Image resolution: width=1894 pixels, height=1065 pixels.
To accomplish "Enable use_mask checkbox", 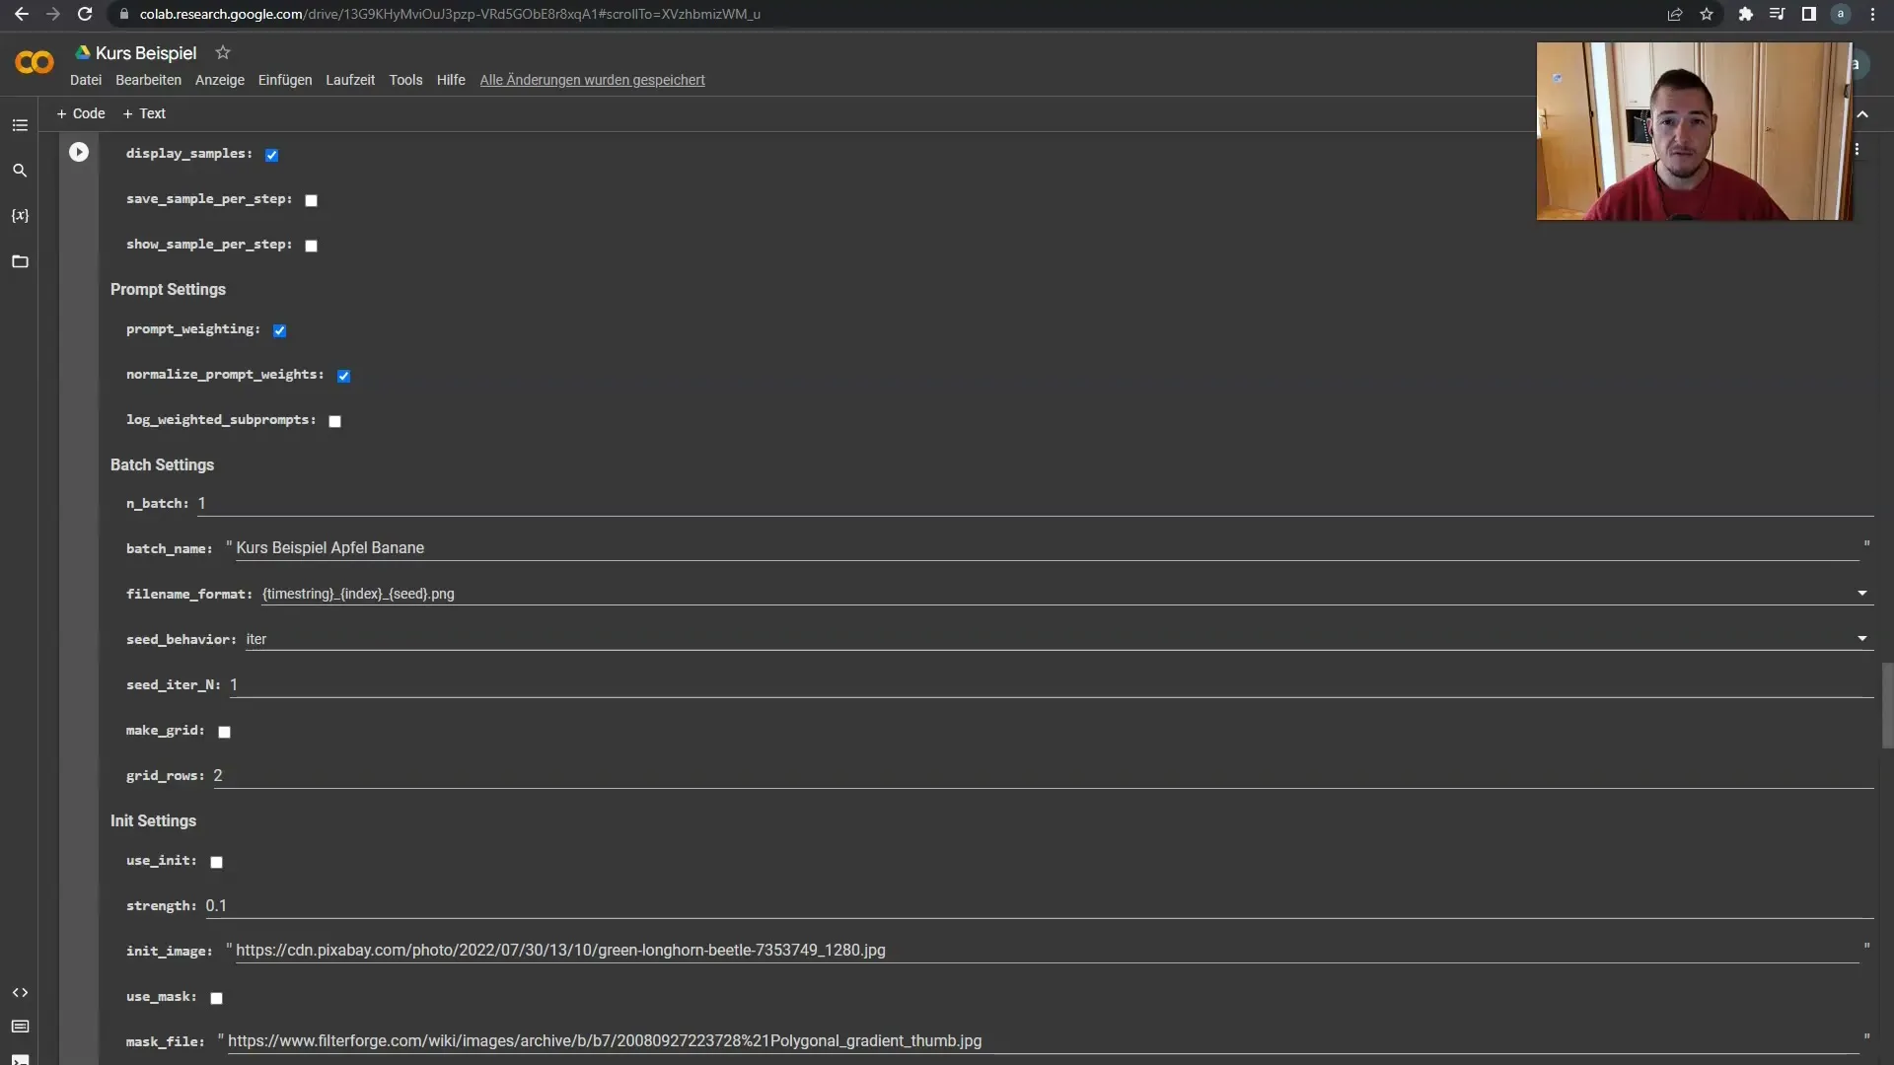I will click(x=217, y=998).
